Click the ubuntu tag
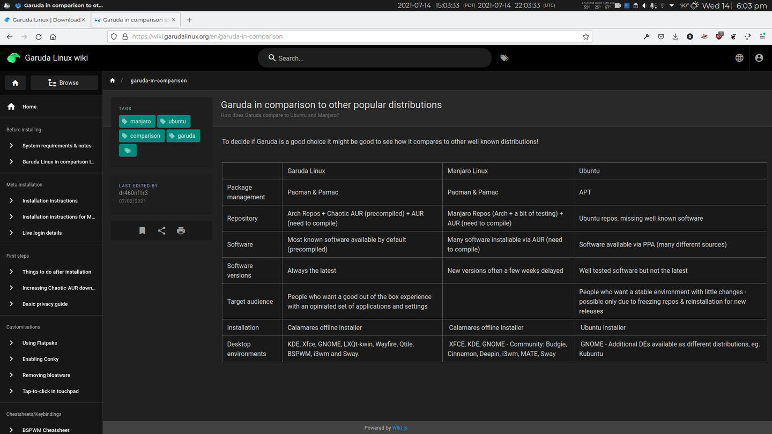The height and width of the screenshot is (434, 772). click(174, 122)
